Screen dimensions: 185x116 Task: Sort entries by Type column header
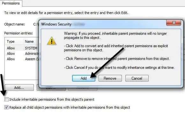(x=14, y=41)
